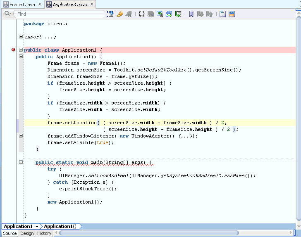Click the Application1.java file icon
301x237 pixels.
coord(49,4)
